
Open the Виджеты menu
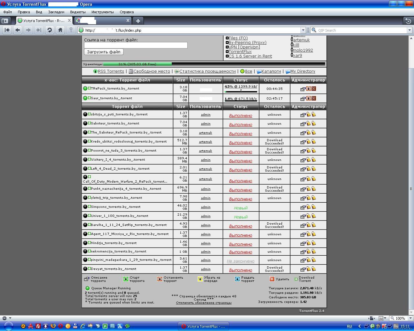click(78, 12)
